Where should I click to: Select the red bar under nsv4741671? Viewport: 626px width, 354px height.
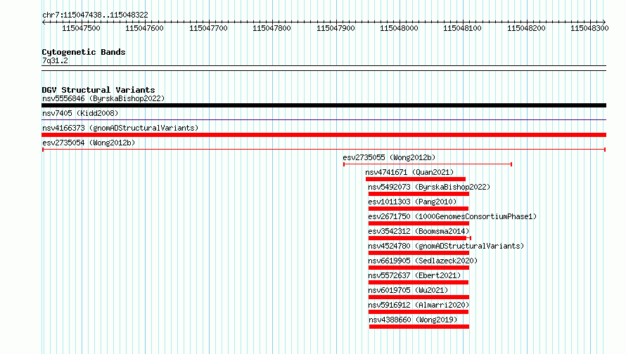(x=416, y=179)
